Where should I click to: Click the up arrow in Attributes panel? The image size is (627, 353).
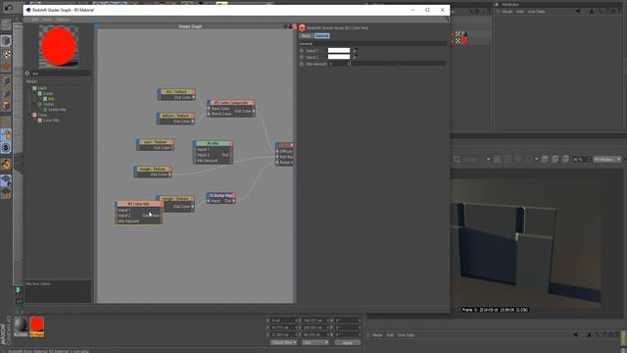pyautogui.click(x=592, y=12)
